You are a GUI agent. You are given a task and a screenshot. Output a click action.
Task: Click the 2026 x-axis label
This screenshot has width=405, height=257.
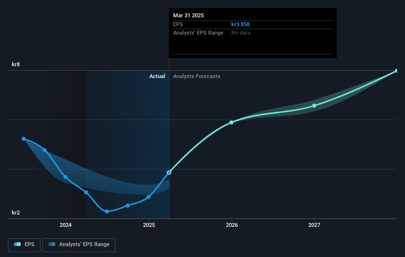pyautogui.click(x=232, y=225)
